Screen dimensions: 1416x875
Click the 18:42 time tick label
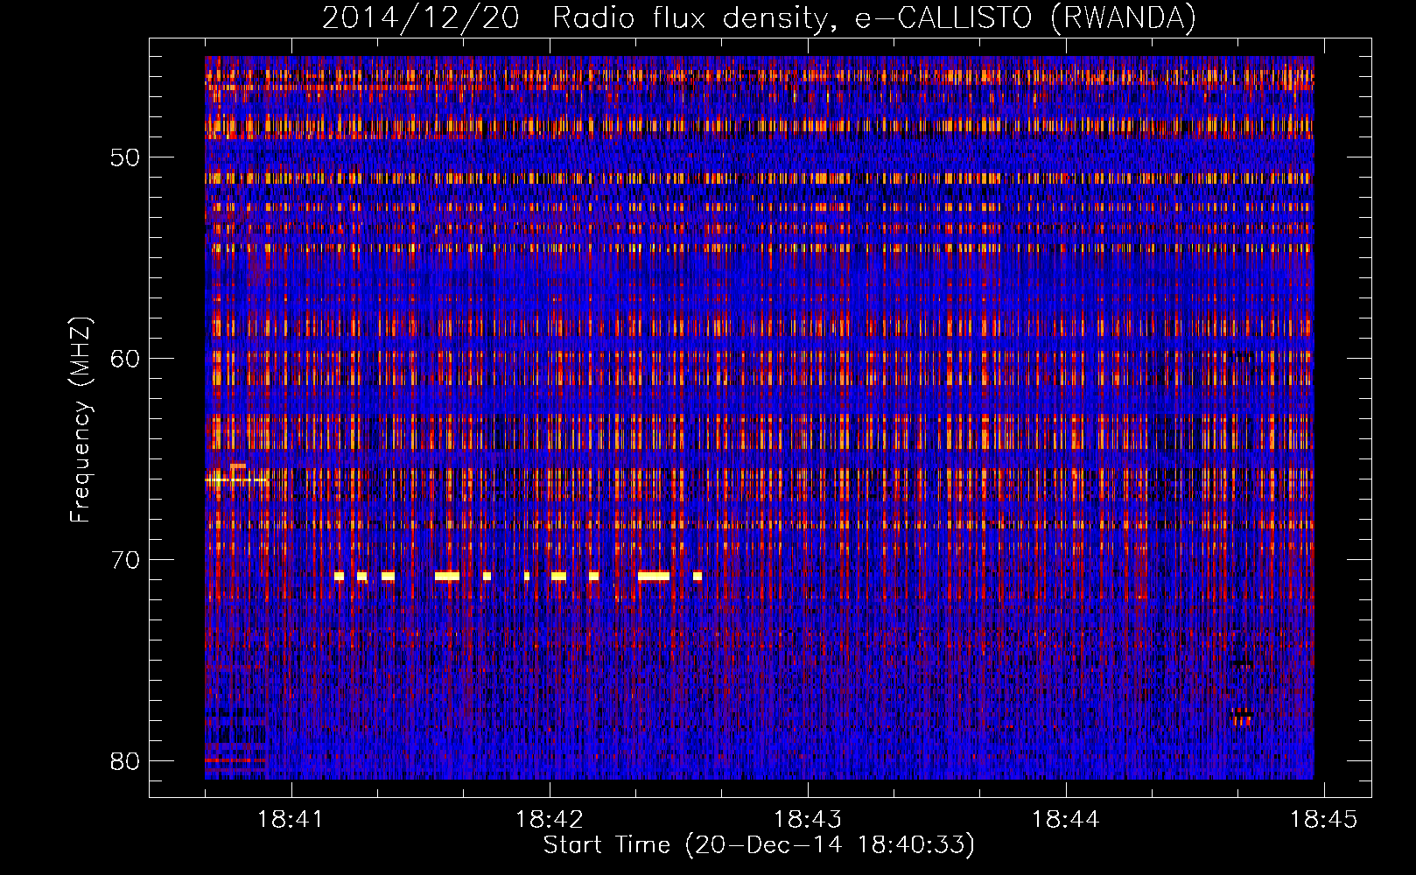550,819
